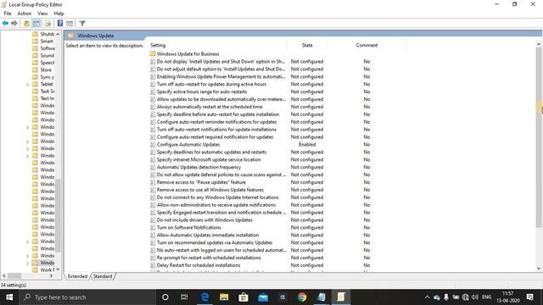
Task: Select Remove access to Pause updates feature
Action: pos(201,182)
